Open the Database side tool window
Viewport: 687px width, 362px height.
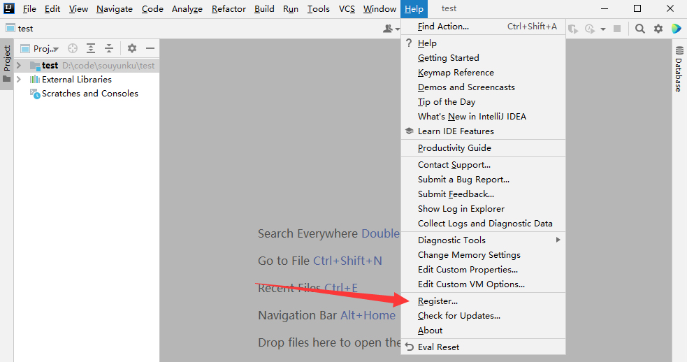coord(679,70)
